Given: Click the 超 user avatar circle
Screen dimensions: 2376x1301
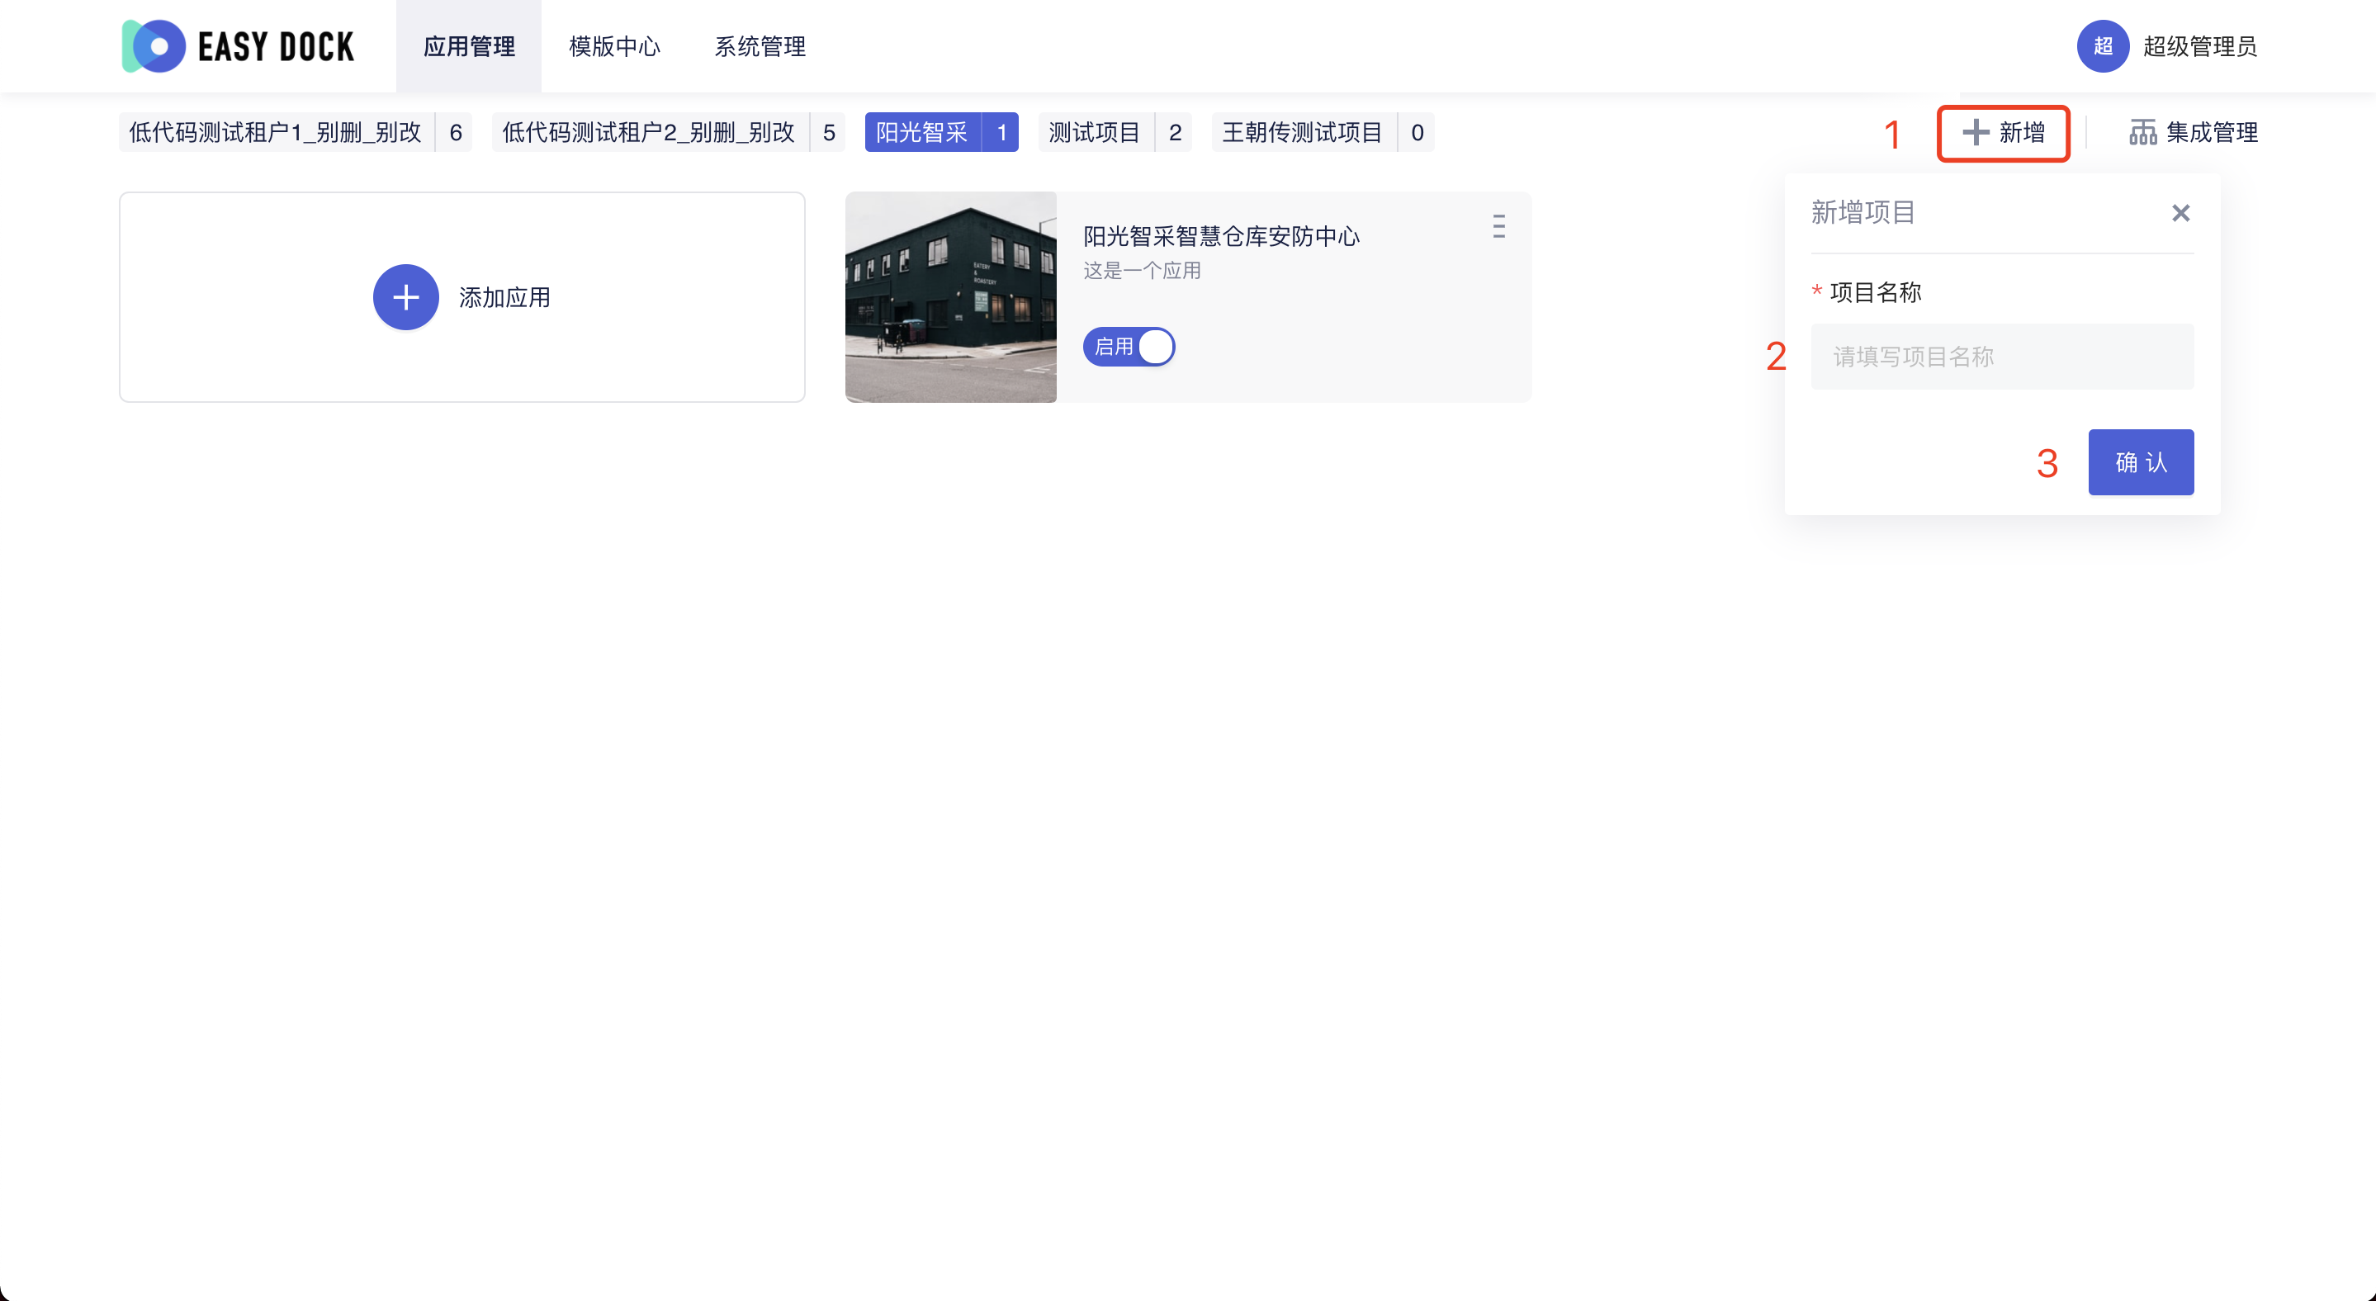Looking at the screenshot, I should [2102, 46].
